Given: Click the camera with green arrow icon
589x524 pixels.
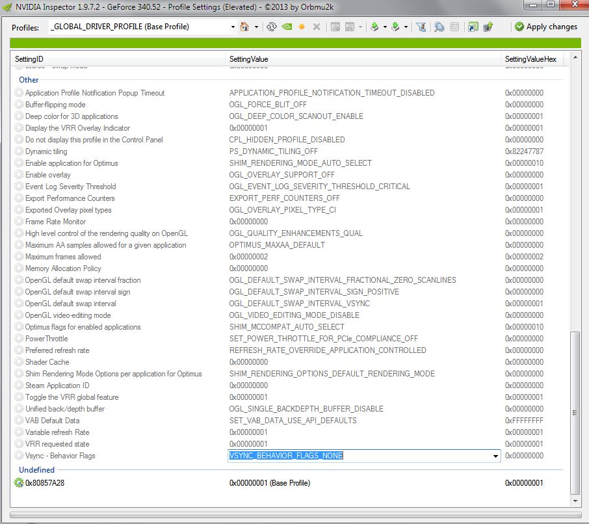Looking at the screenshot, I should click(x=488, y=27).
